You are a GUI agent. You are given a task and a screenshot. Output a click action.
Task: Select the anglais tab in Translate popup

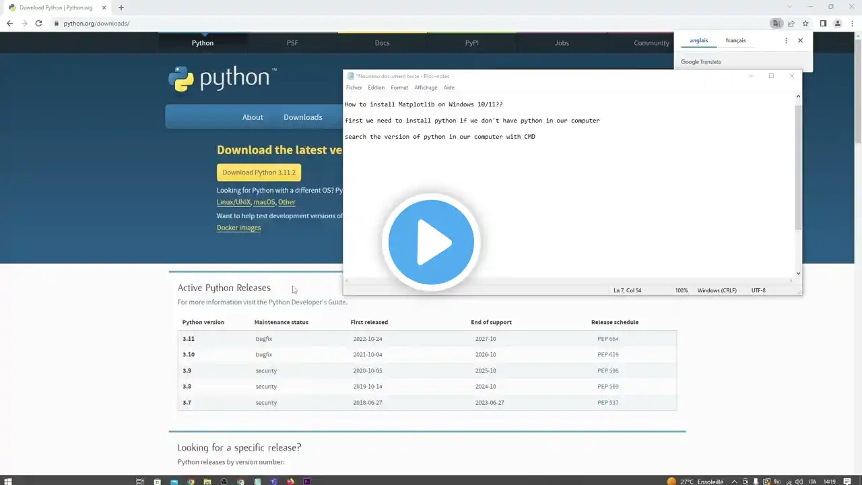[699, 40]
